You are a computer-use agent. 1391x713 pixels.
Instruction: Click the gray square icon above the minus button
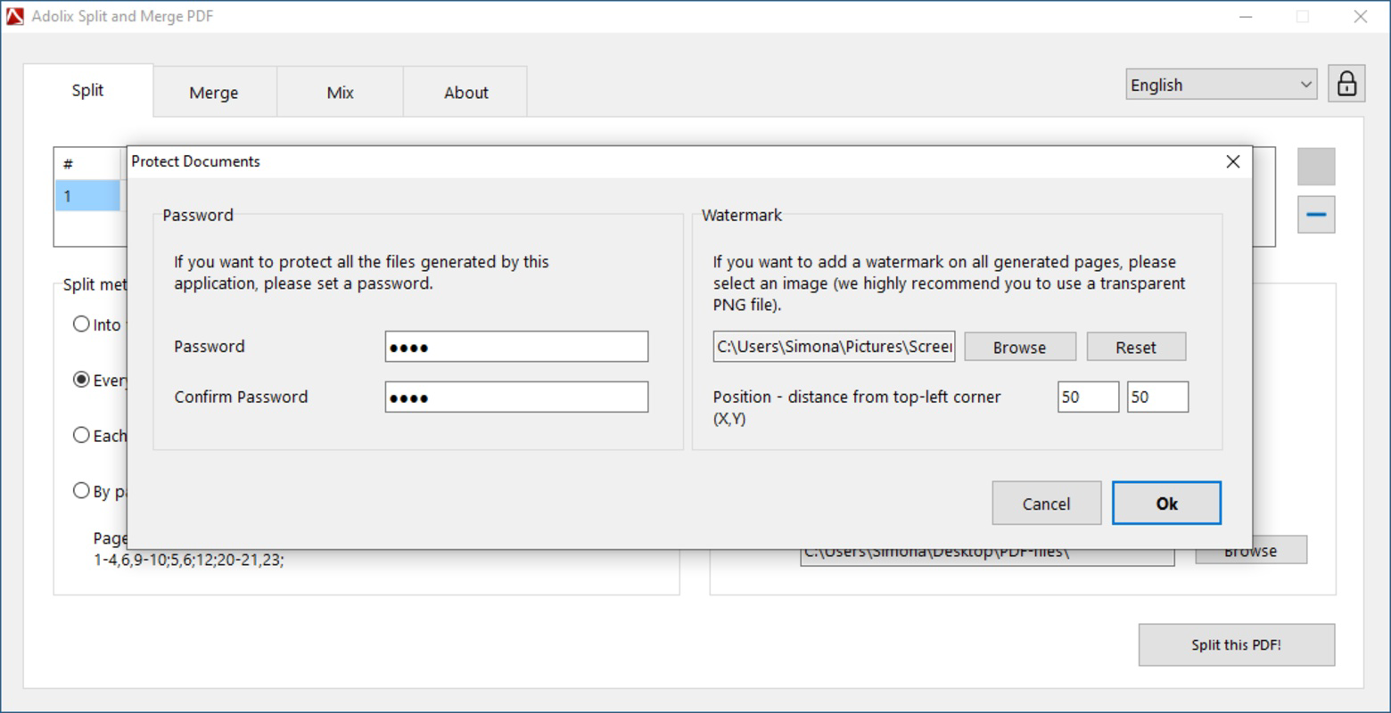[1316, 165]
